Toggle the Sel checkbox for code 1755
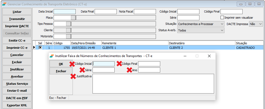Image resolution: width=265 pixels, height=109 pixels. point(40,47)
